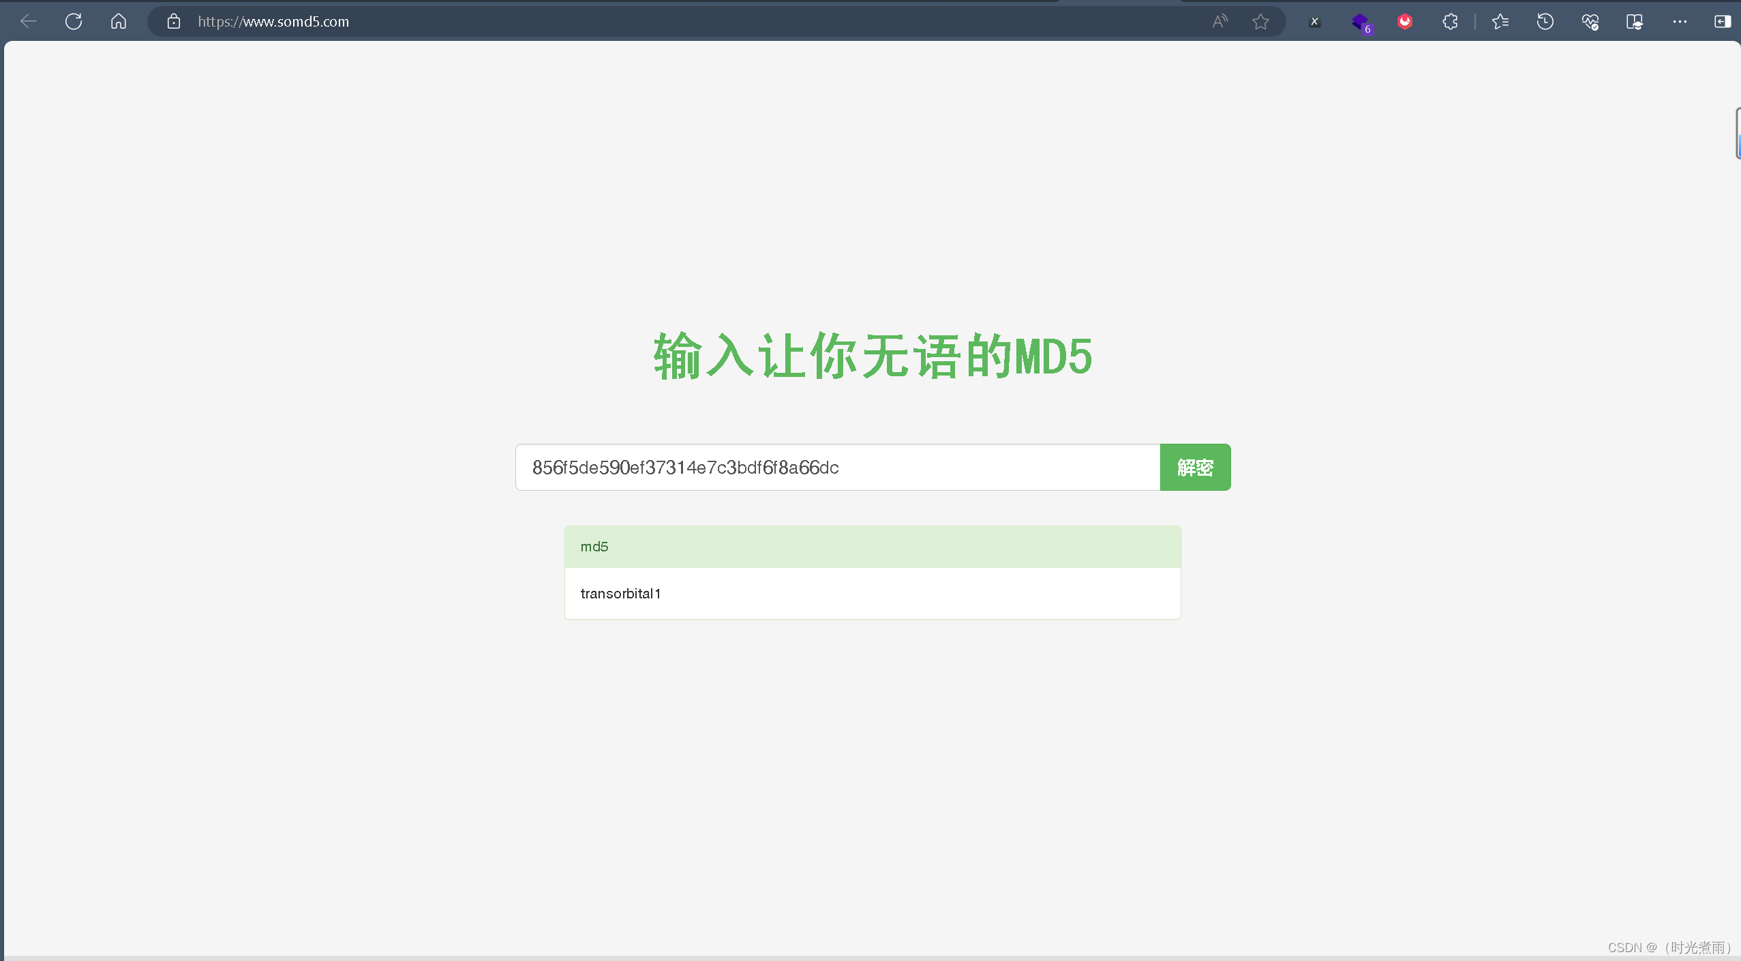Add this page to favorites with the star icon
The width and height of the screenshot is (1741, 961).
(x=1260, y=22)
